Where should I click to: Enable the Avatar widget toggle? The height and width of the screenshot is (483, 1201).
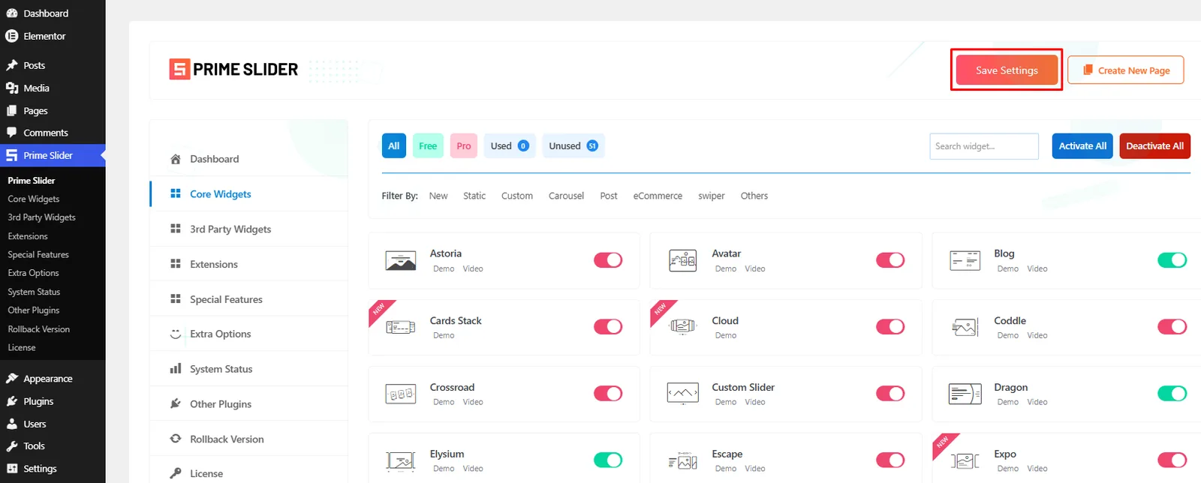(890, 260)
